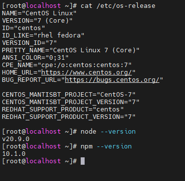Click the ANSI_COLOR="0;31" line

click(35, 58)
